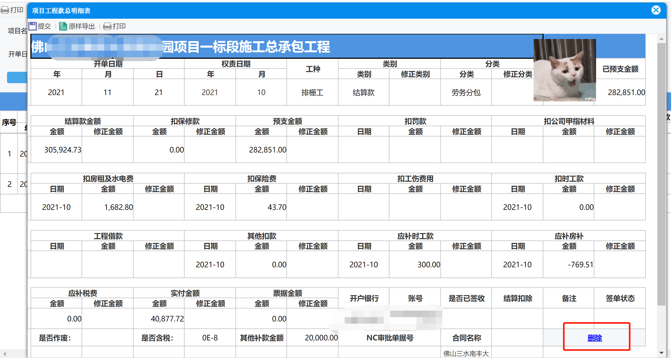Image resolution: width=671 pixels, height=358 pixels.
Task: Select 扣保险费 amount 43.70
Action: (x=277, y=207)
